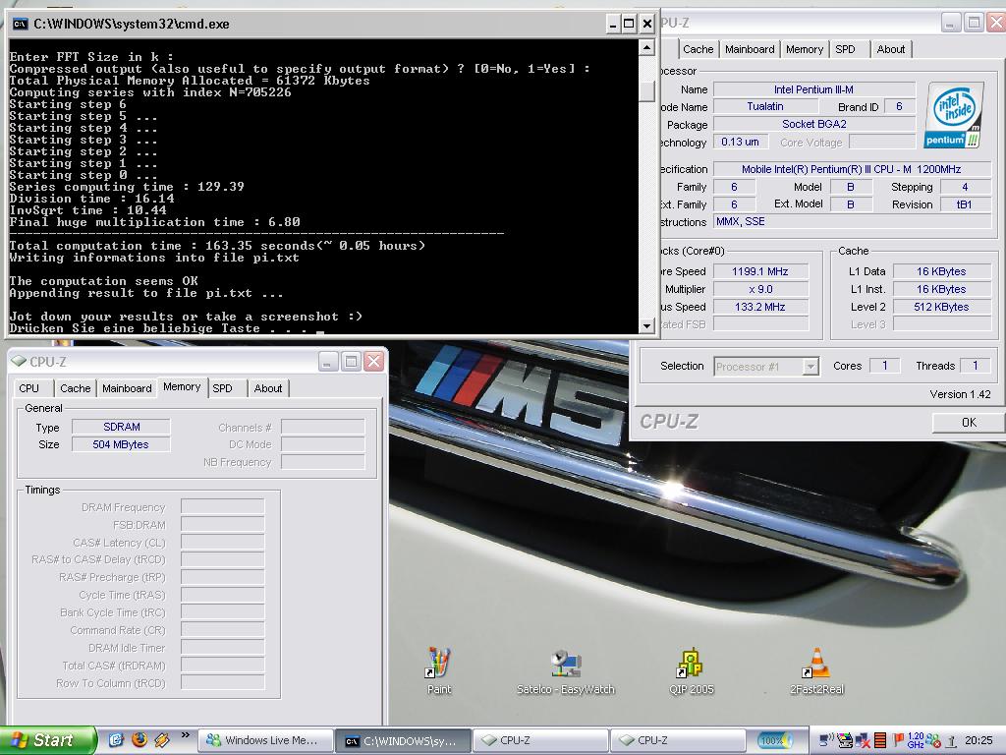The image size is (1006, 755).
Task: Click 'Version 1.42' text in CPU-Z
Action: [960, 394]
